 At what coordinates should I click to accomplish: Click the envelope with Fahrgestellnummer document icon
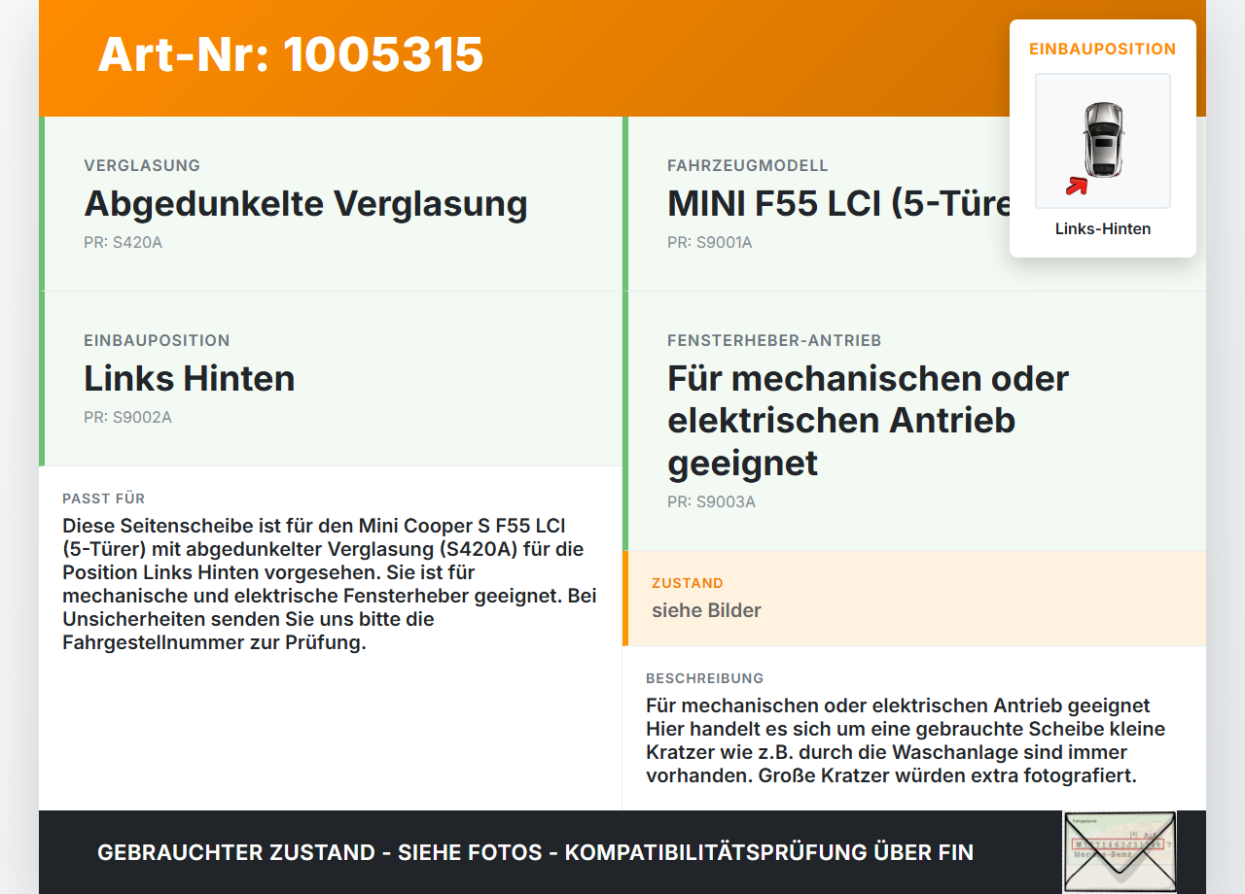tap(1119, 850)
